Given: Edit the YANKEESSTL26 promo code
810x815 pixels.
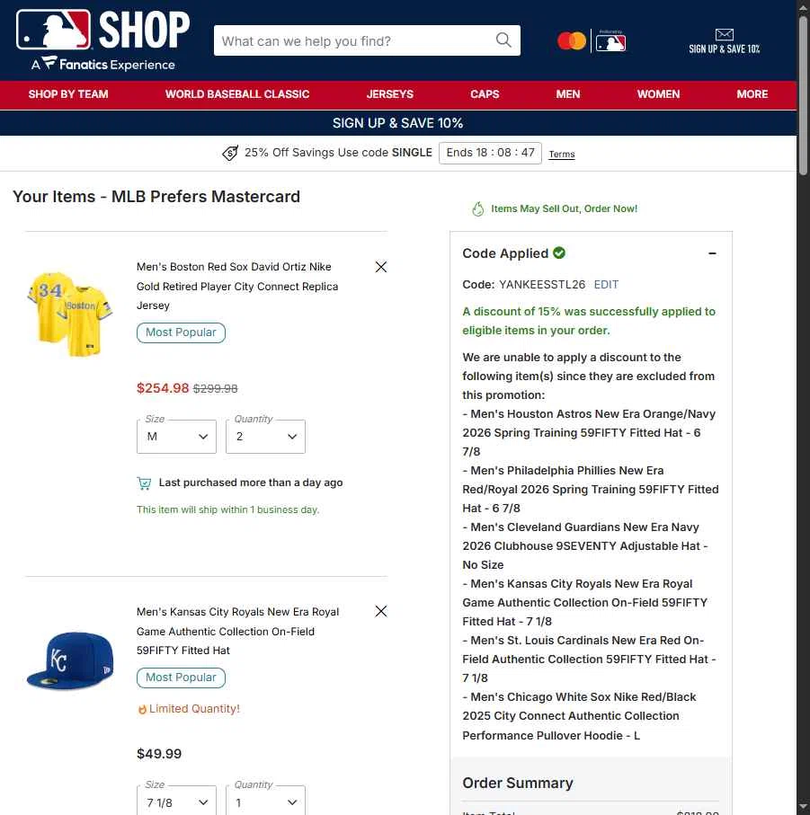Looking at the screenshot, I should [x=606, y=285].
